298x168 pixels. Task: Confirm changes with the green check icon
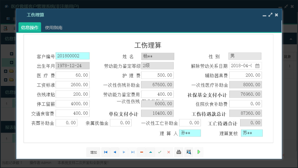pyautogui.click(x=160, y=152)
